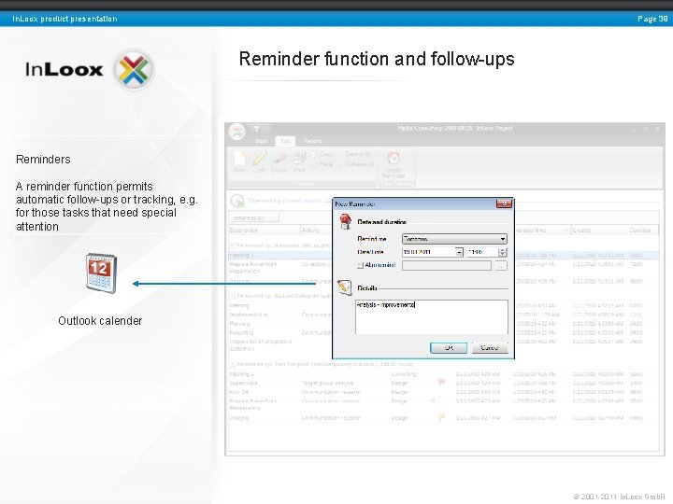The width and height of the screenshot is (673, 504).
Task: Click Paste in the ribbon
Action: coord(322,164)
